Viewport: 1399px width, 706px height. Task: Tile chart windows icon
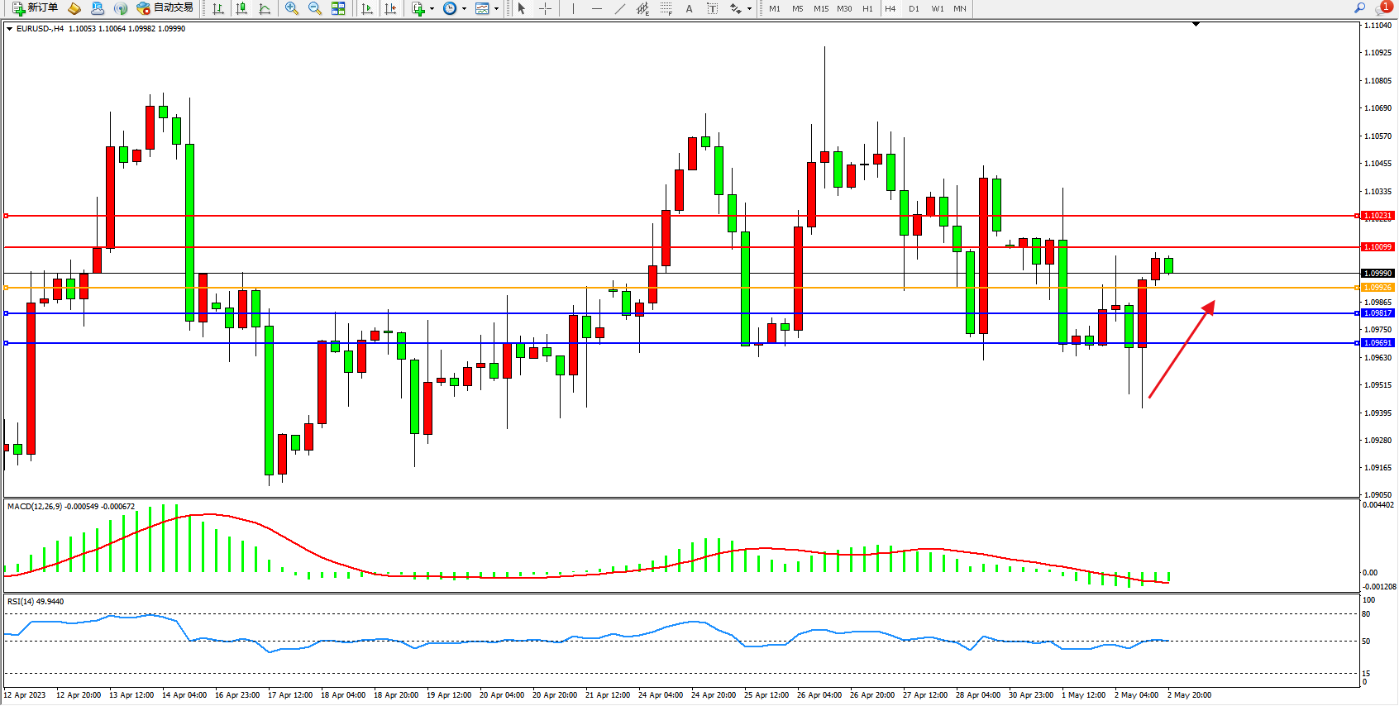coord(338,8)
